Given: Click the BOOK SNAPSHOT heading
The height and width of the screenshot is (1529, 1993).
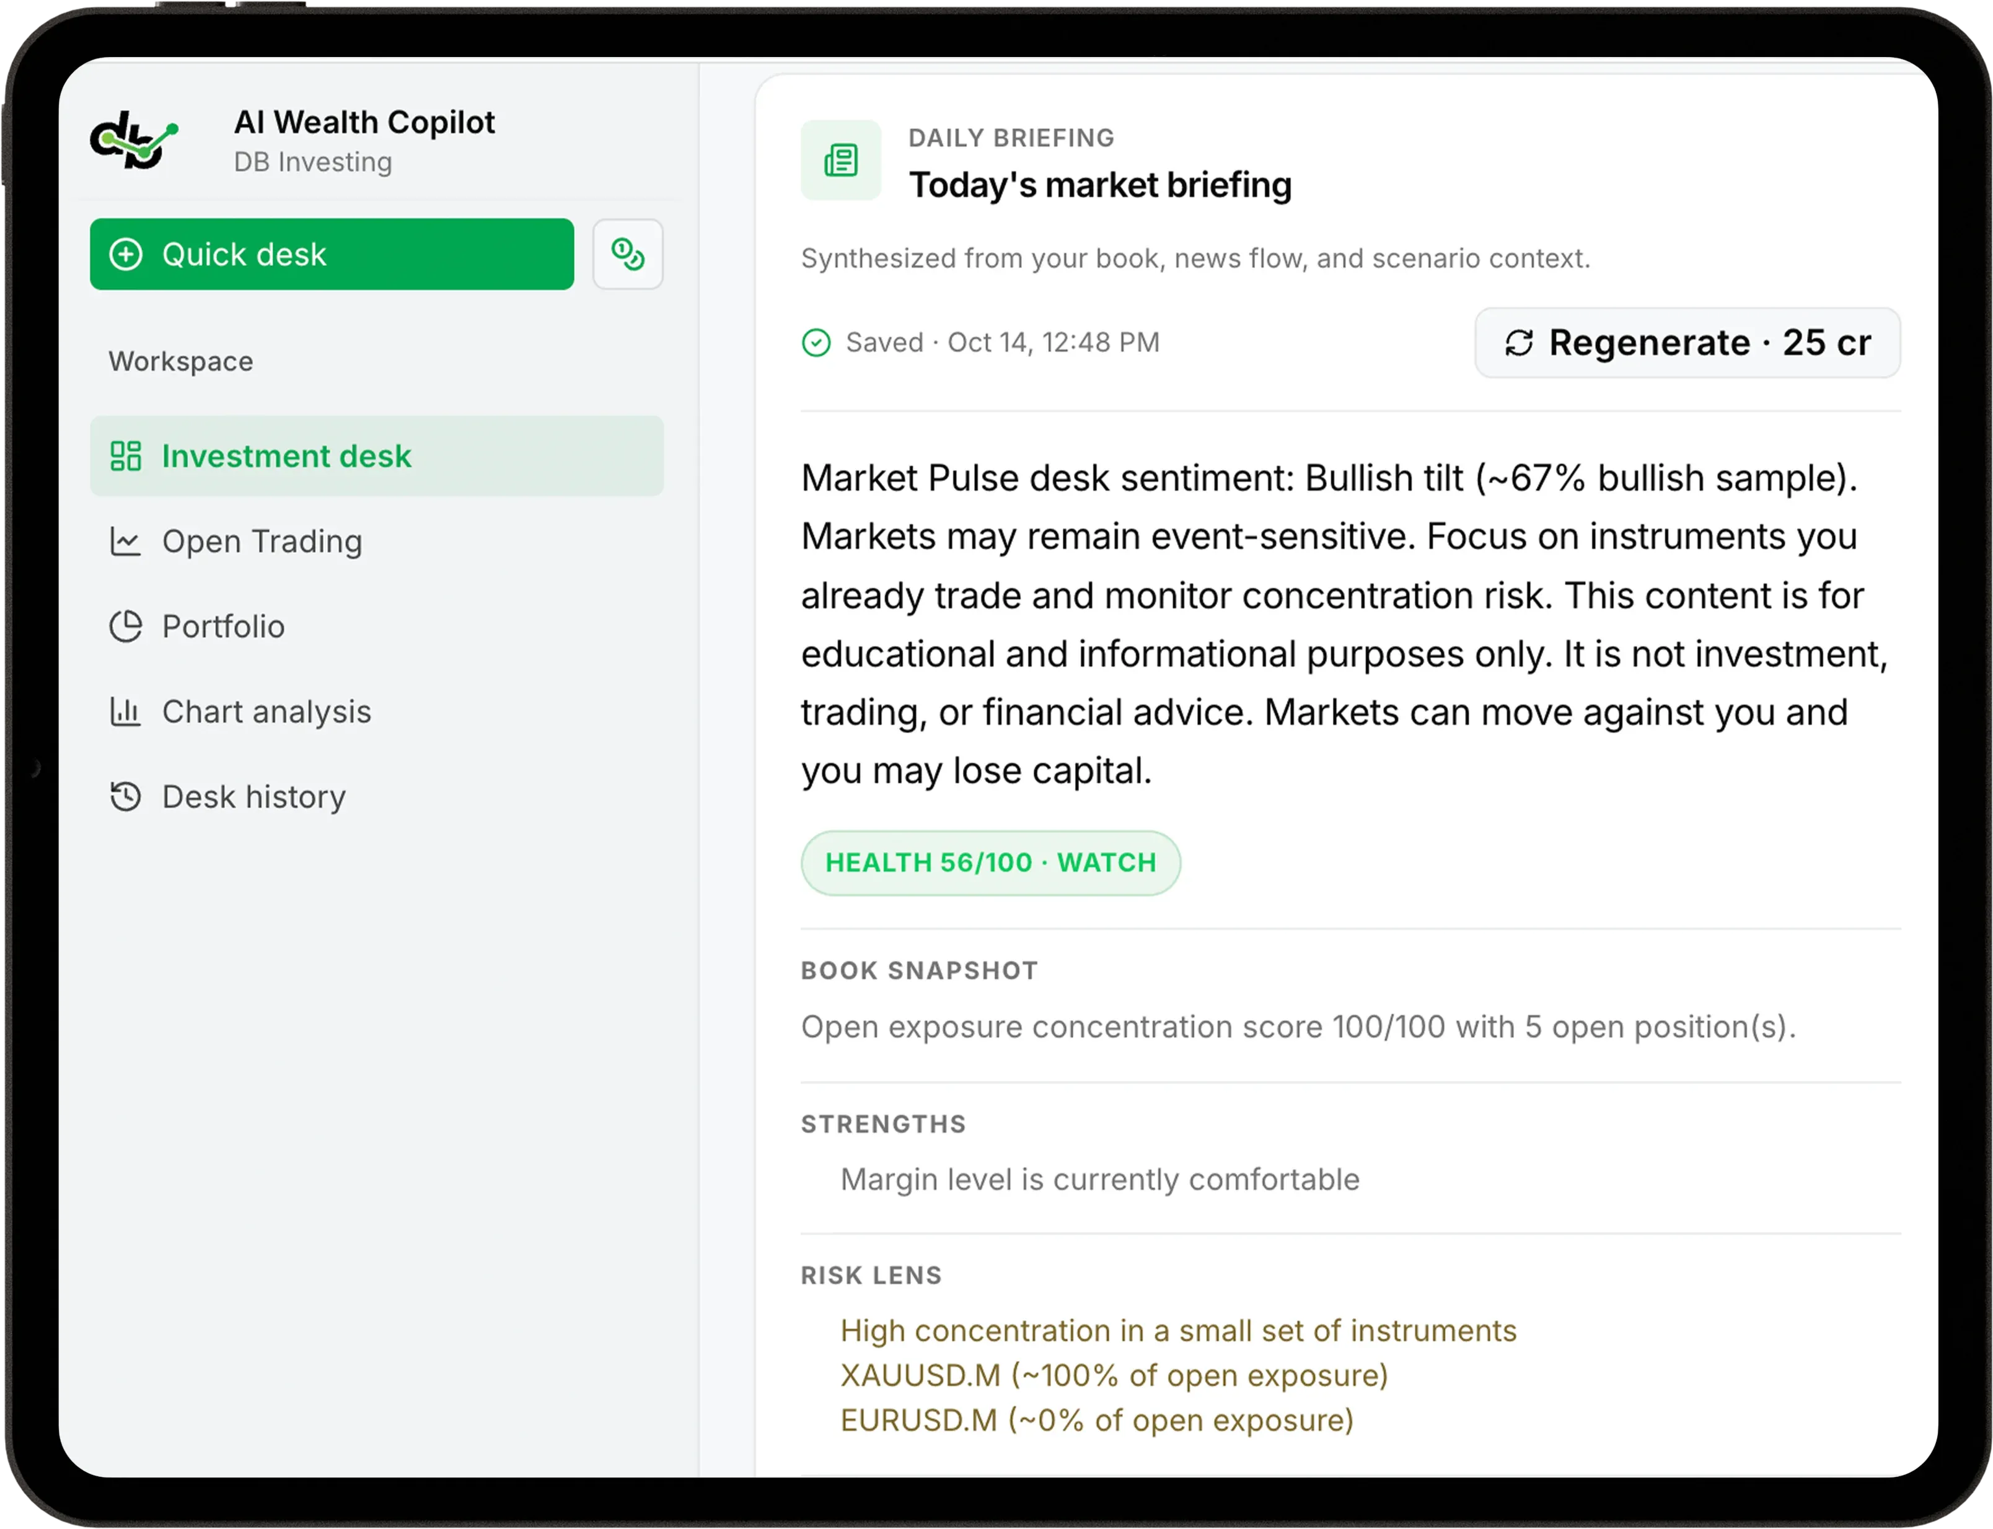Looking at the screenshot, I should tap(918, 971).
